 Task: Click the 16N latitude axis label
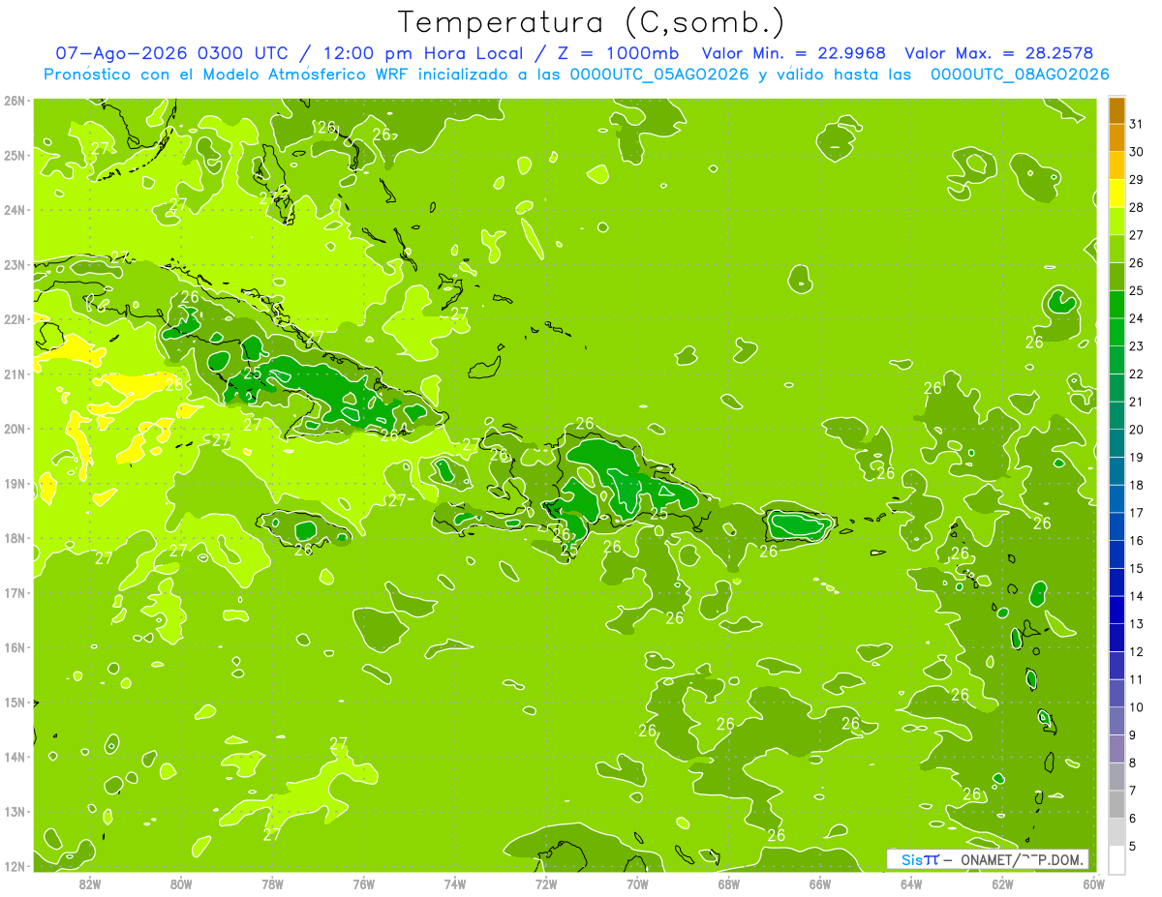(x=15, y=647)
